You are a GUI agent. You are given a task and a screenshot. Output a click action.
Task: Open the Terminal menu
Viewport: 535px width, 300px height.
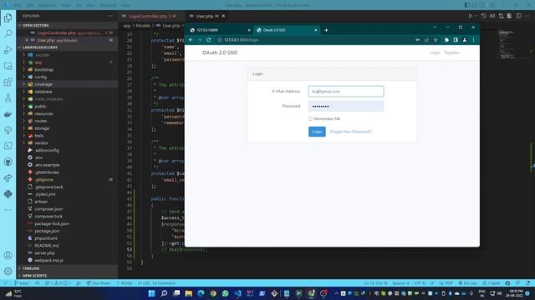click(x=108, y=5)
